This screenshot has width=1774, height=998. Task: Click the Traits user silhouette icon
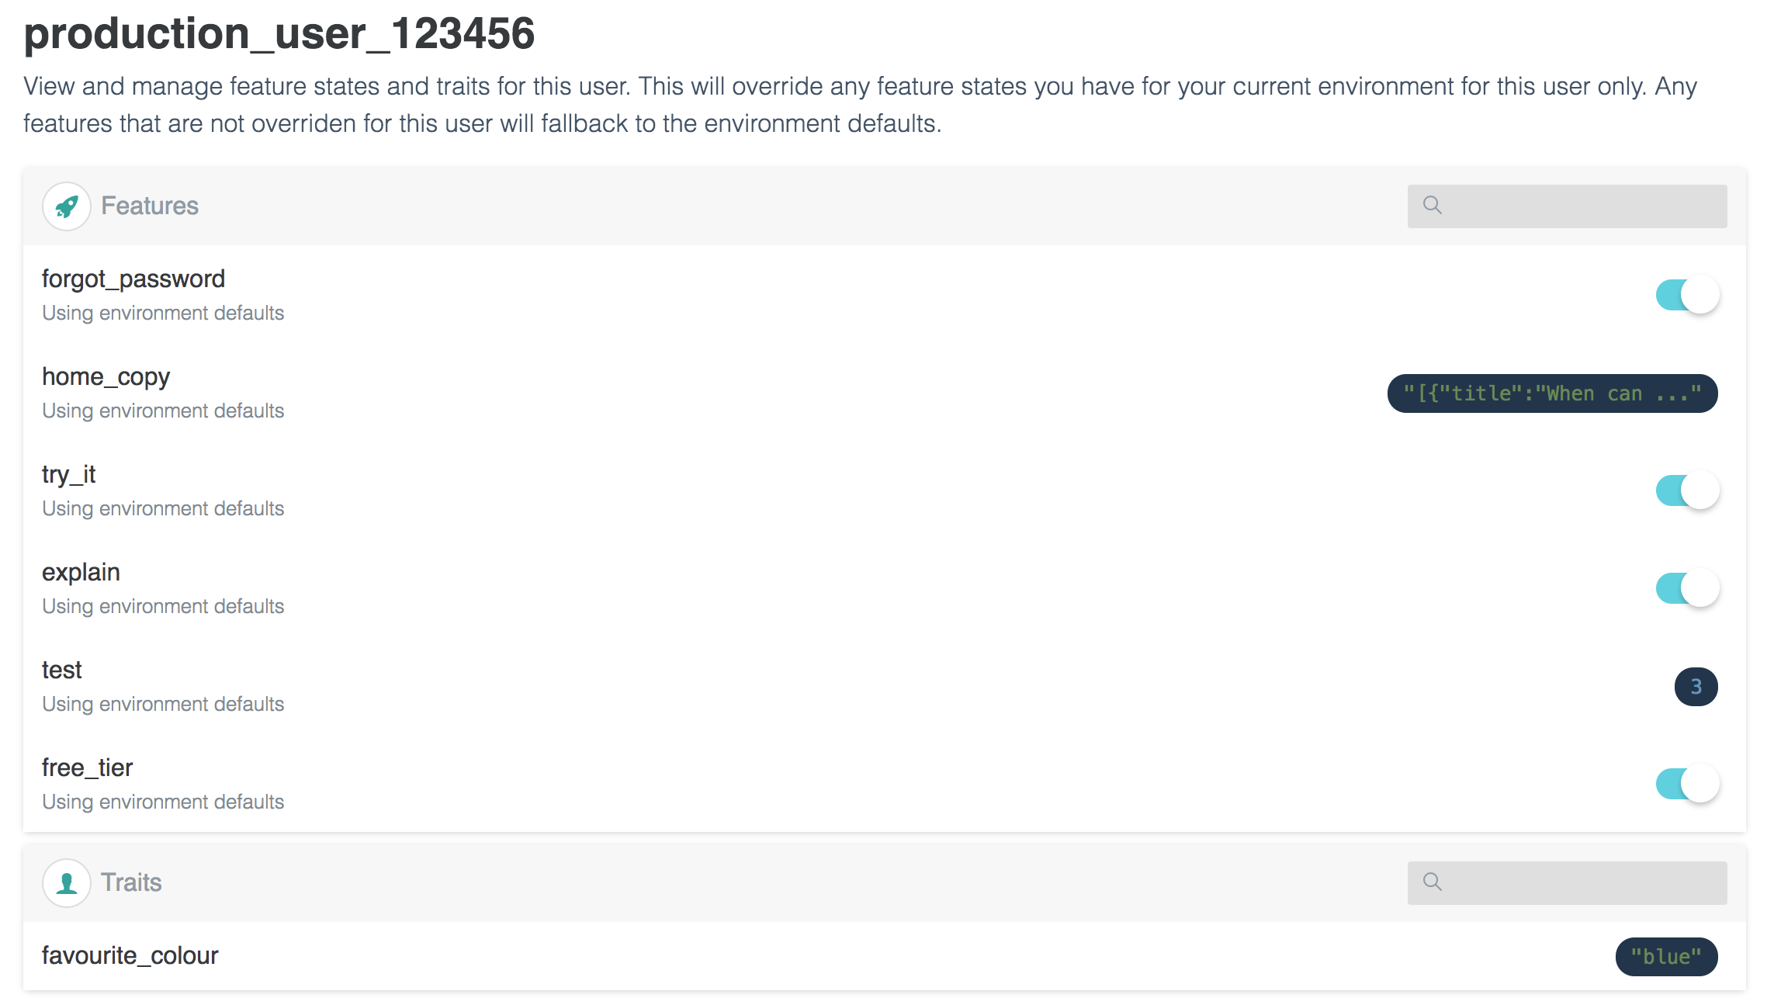tap(67, 883)
